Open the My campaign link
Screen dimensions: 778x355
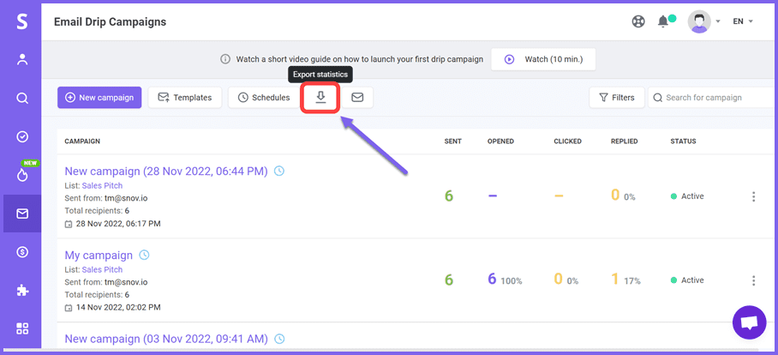click(99, 256)
